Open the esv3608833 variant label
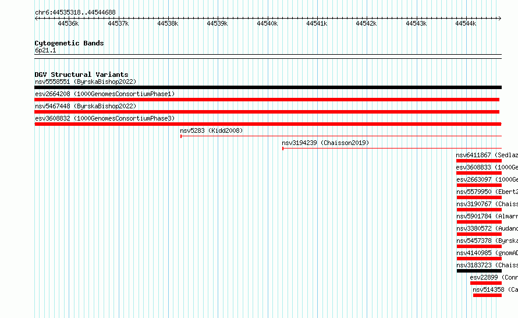The height and width of the screenshot is (318, 518). [x=487, y=167]
